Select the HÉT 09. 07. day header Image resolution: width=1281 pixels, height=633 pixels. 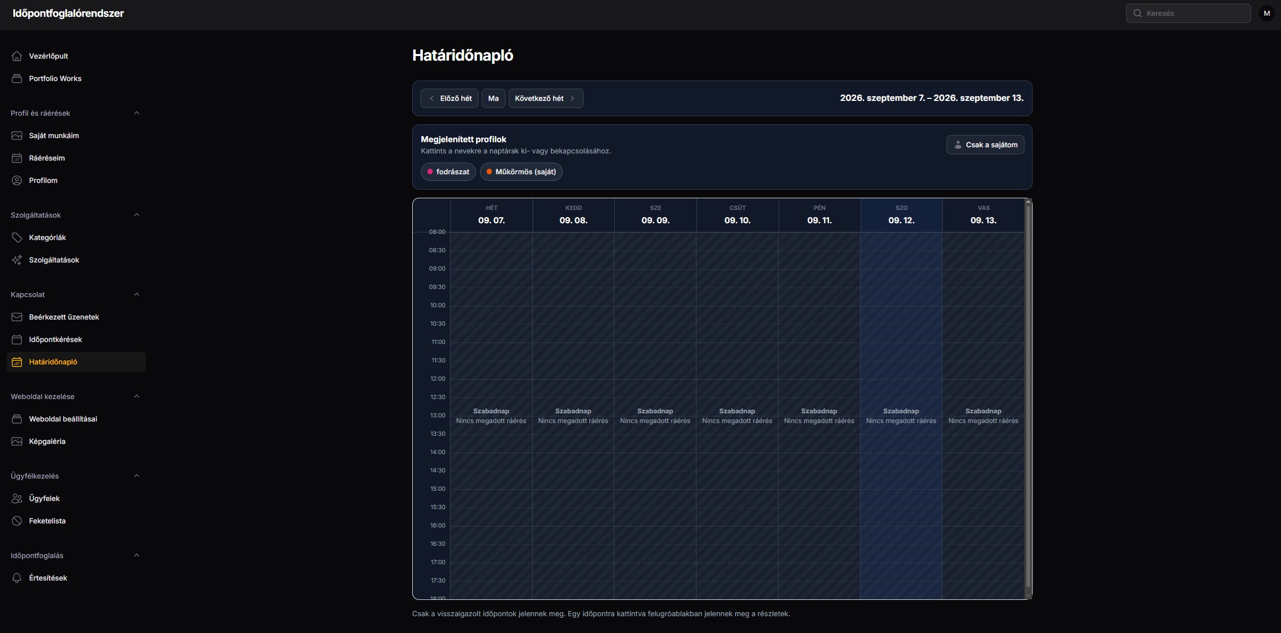(x=491, y=215)
